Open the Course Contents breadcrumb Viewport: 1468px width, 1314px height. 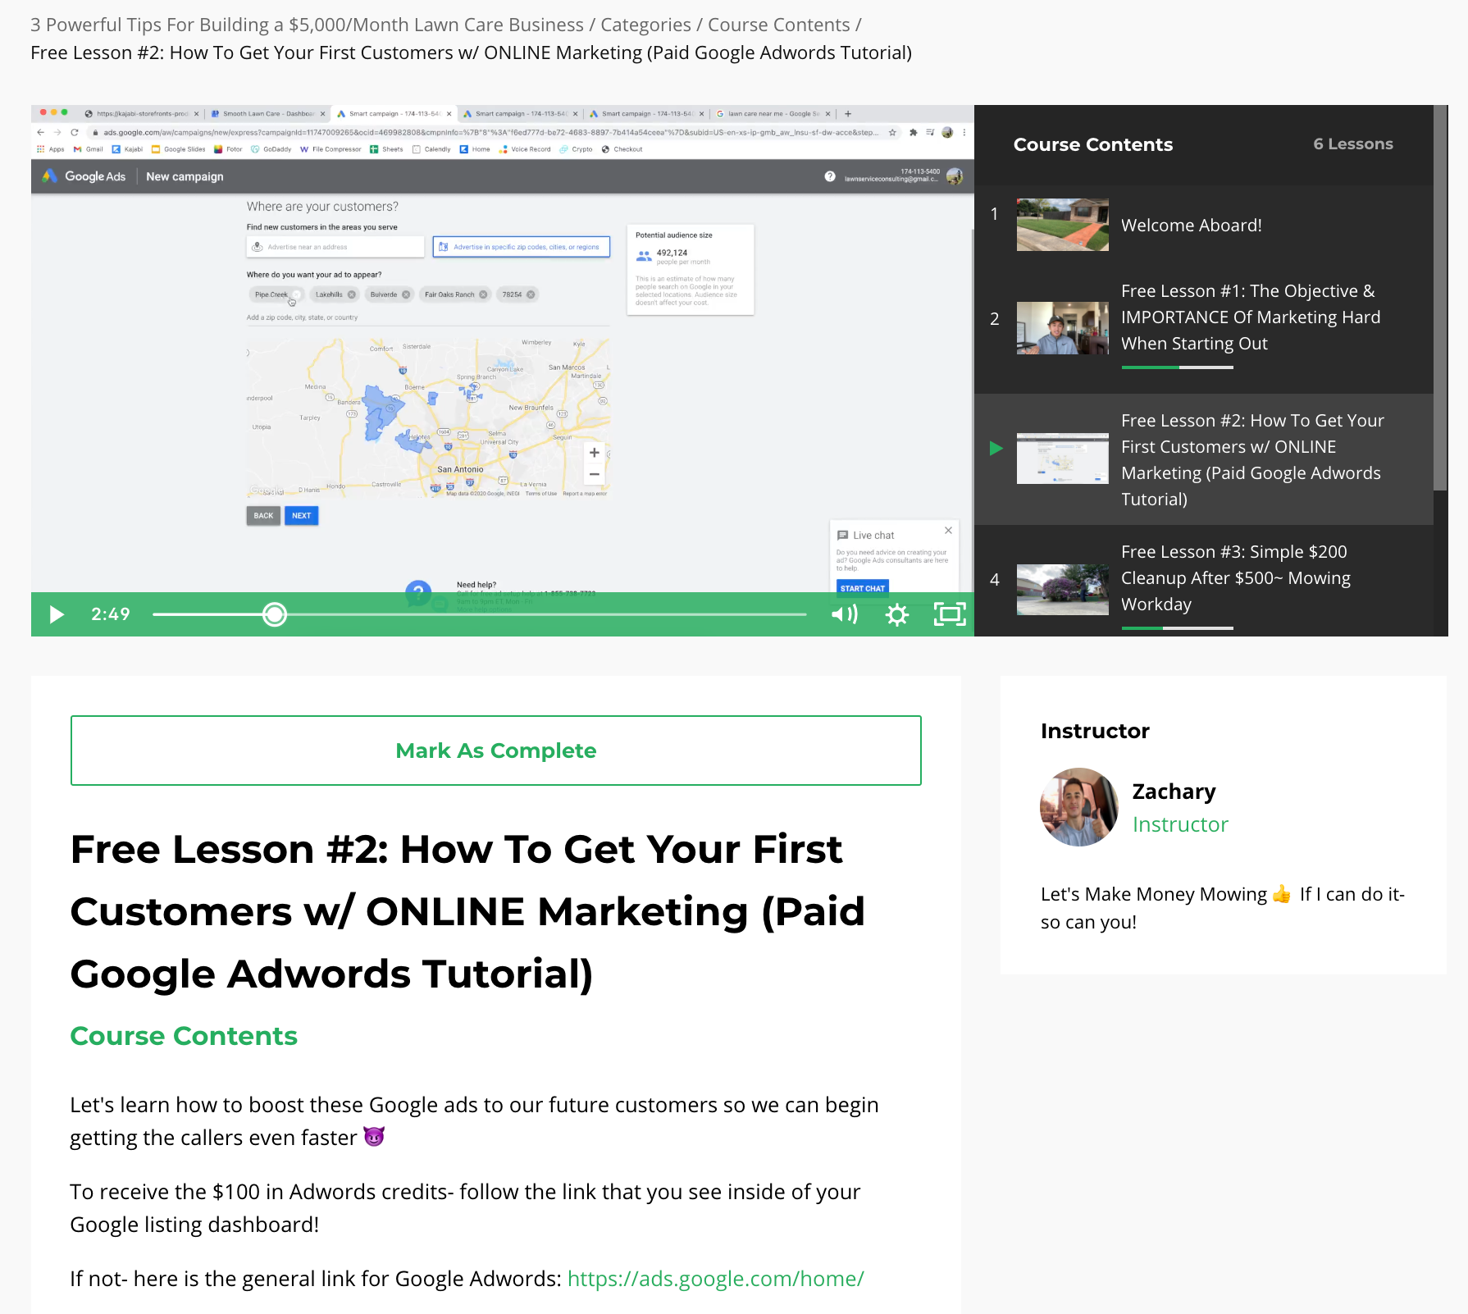[x=779, y=25]
